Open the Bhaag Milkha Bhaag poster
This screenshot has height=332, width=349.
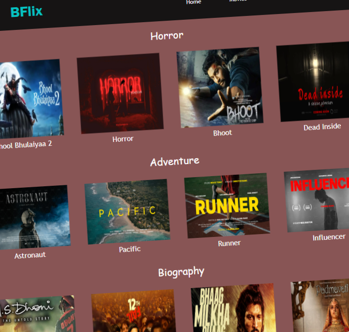click(233, 308)
